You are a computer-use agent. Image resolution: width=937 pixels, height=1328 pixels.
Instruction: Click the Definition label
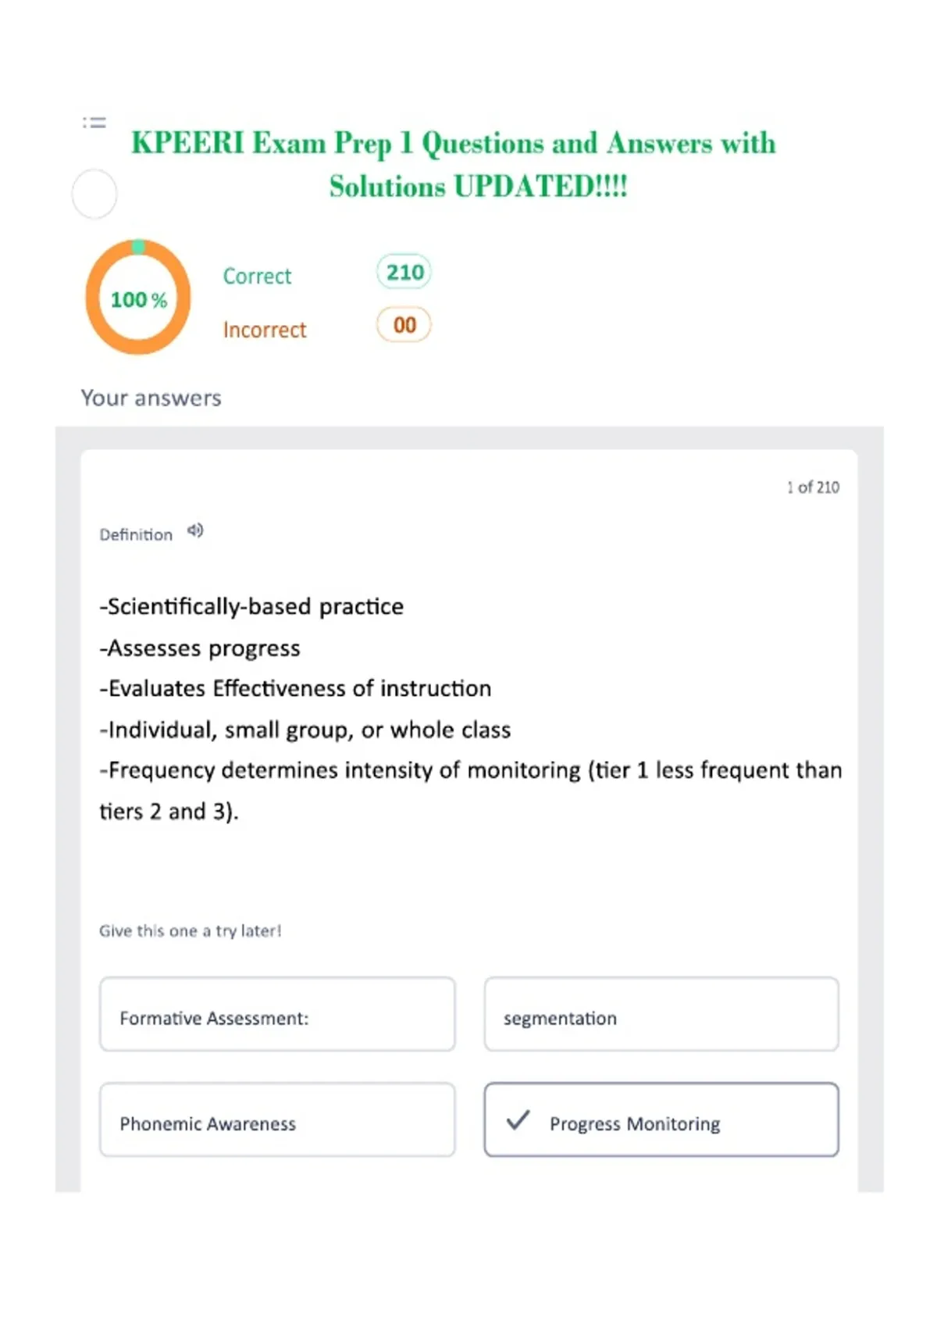point(136,535)
